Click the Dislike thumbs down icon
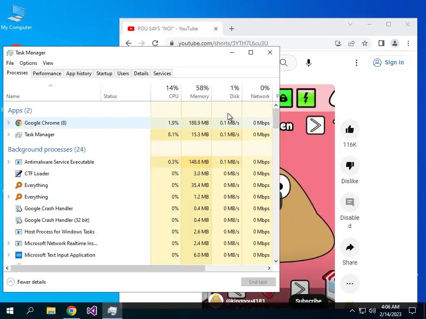426x319 pixels. tap(349, 165)
